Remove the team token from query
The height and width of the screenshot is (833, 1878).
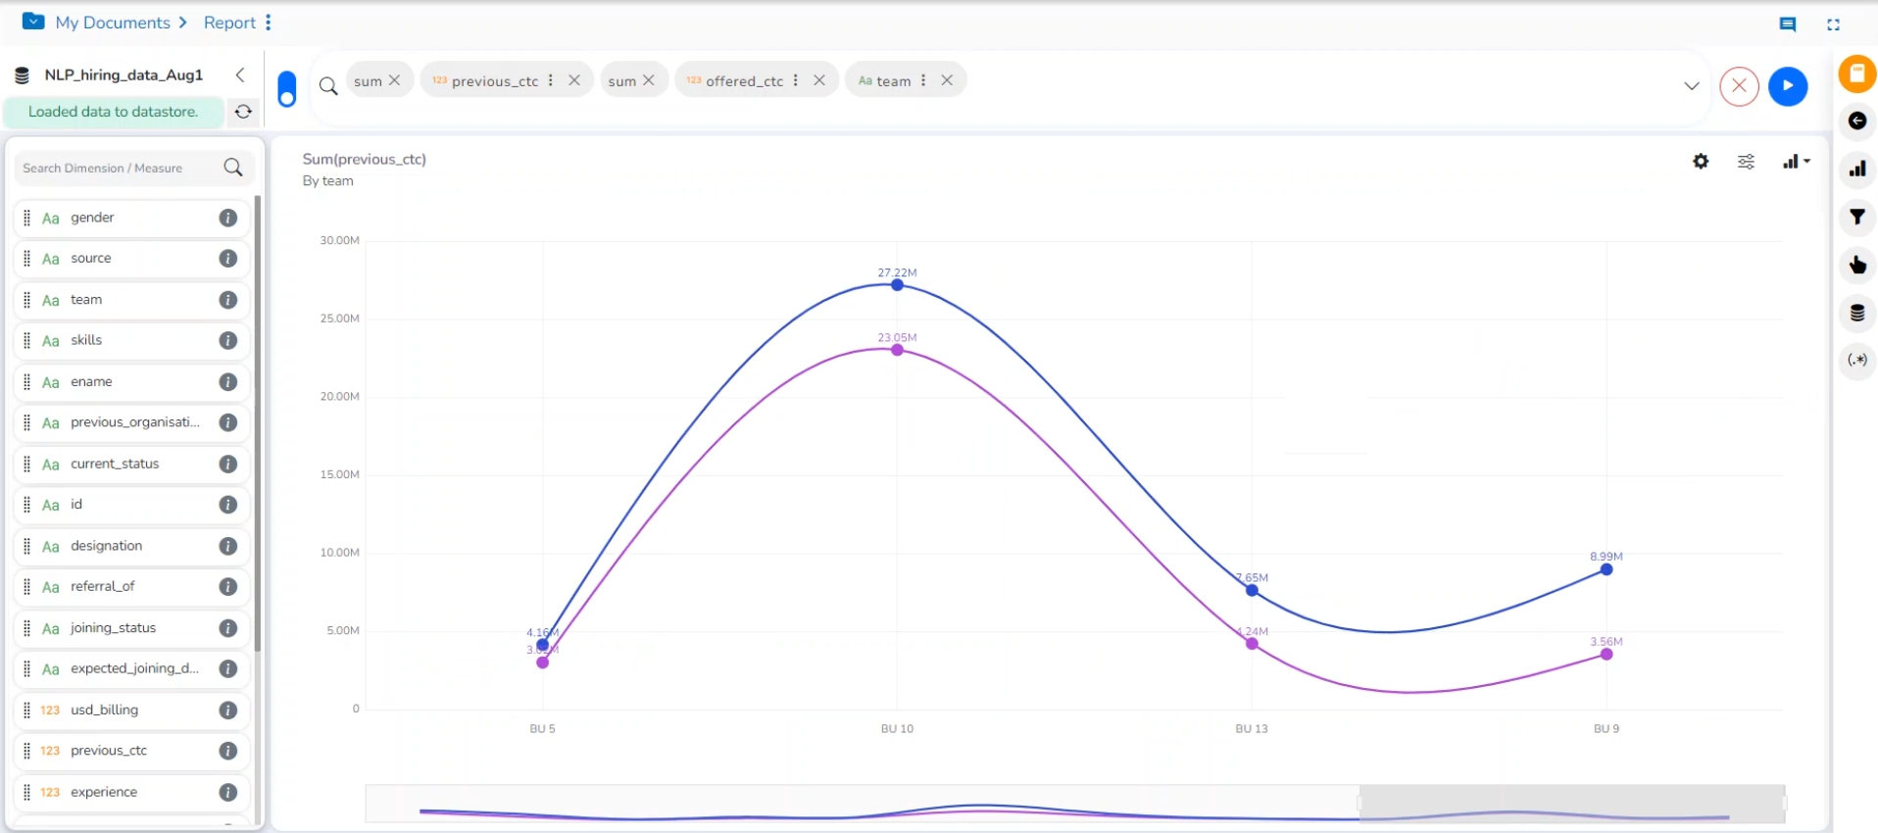947,80
